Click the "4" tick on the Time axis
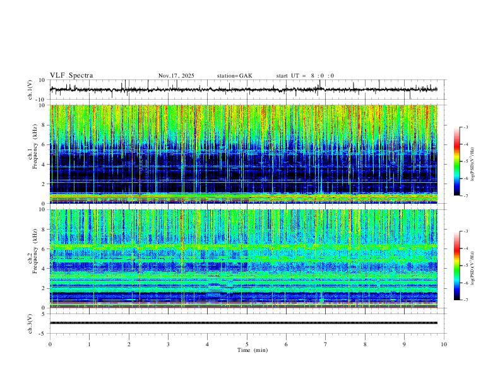The height and width of the screenshot is (386, 500). coord(207,344)
